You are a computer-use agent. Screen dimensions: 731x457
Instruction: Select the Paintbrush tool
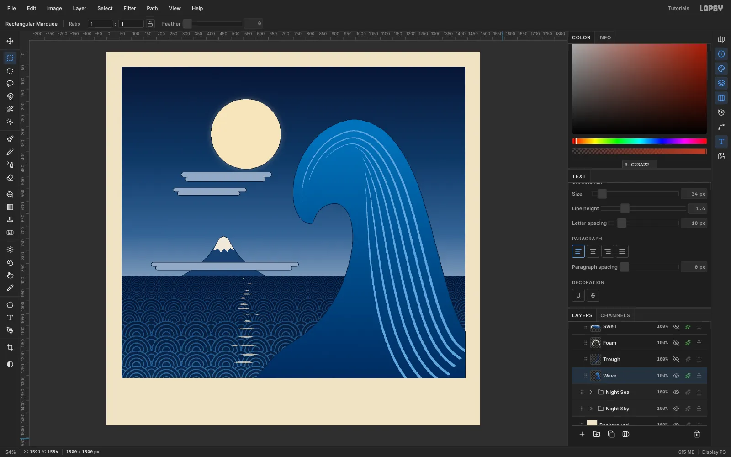click(x=10, y=139)
